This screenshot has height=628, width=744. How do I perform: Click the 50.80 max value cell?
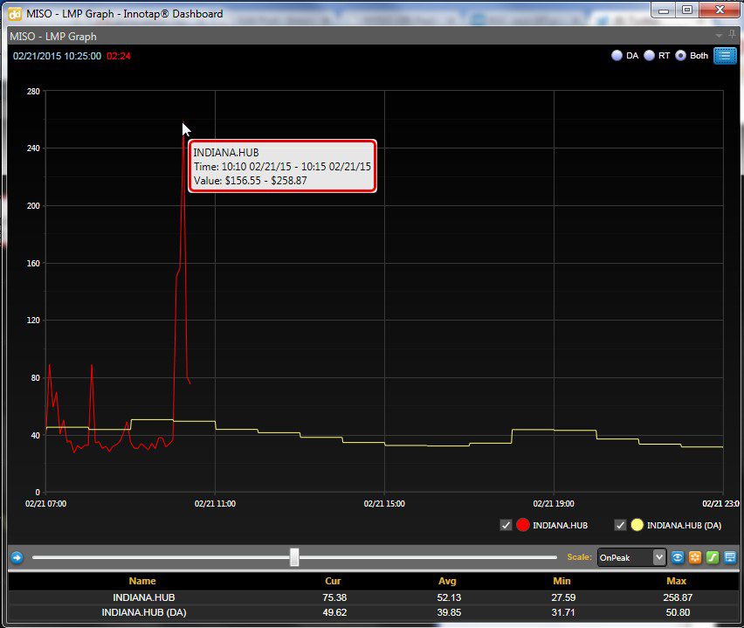tap(678, 613)
